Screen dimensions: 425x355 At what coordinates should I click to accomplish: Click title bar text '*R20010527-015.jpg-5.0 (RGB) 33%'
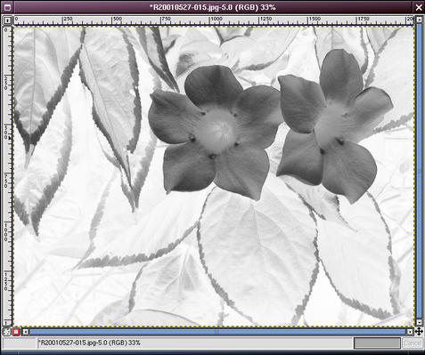[213, 7]
